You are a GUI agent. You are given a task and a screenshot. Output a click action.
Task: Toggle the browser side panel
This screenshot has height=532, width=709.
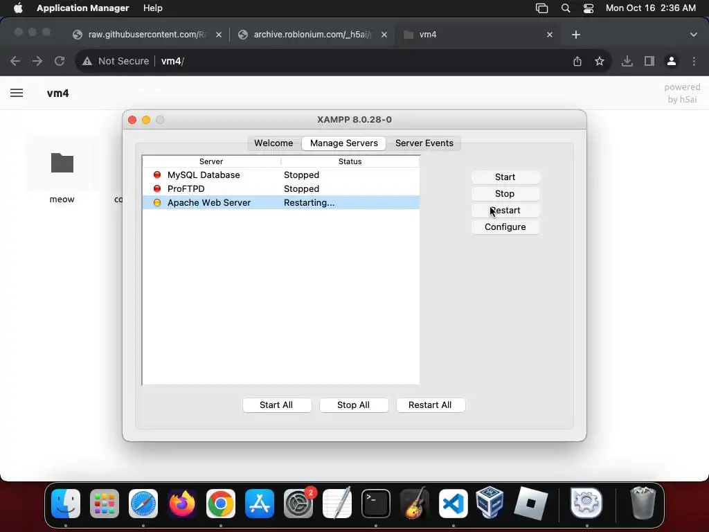pos(649,61)
